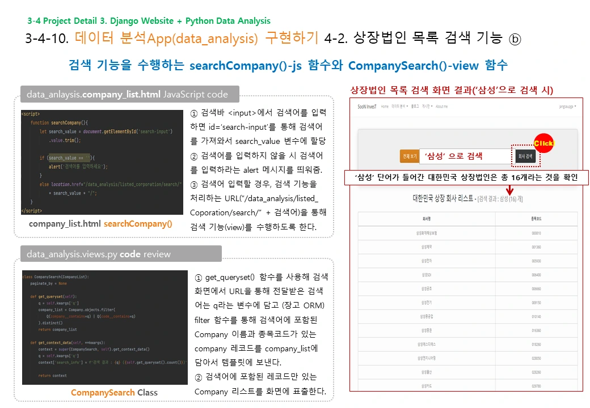Click stock code 009150
The height and width of the screenshot is (408, 590).
(536, 303)
